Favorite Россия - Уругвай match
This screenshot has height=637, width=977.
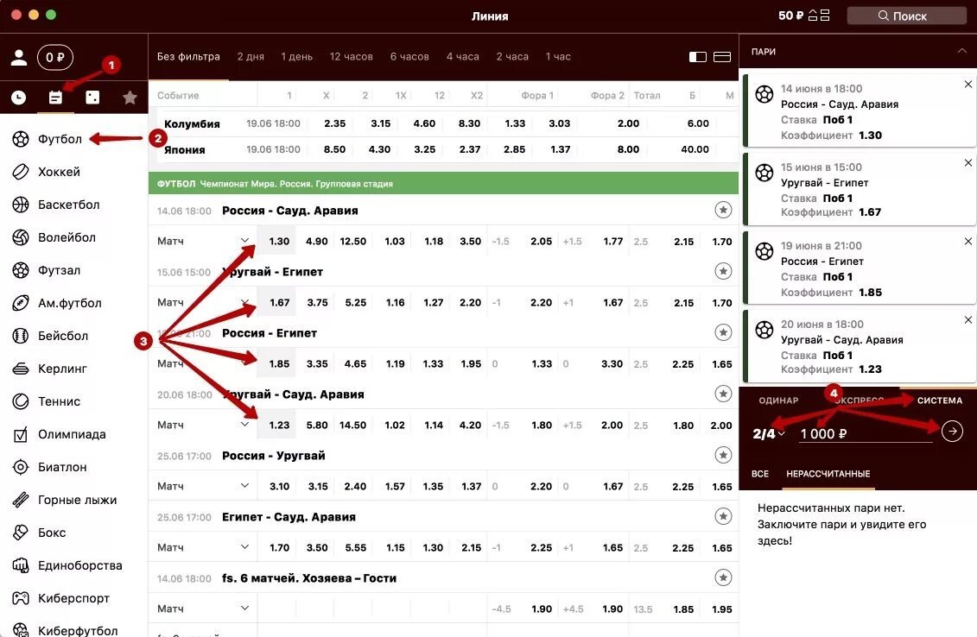(x=723, y=455)
